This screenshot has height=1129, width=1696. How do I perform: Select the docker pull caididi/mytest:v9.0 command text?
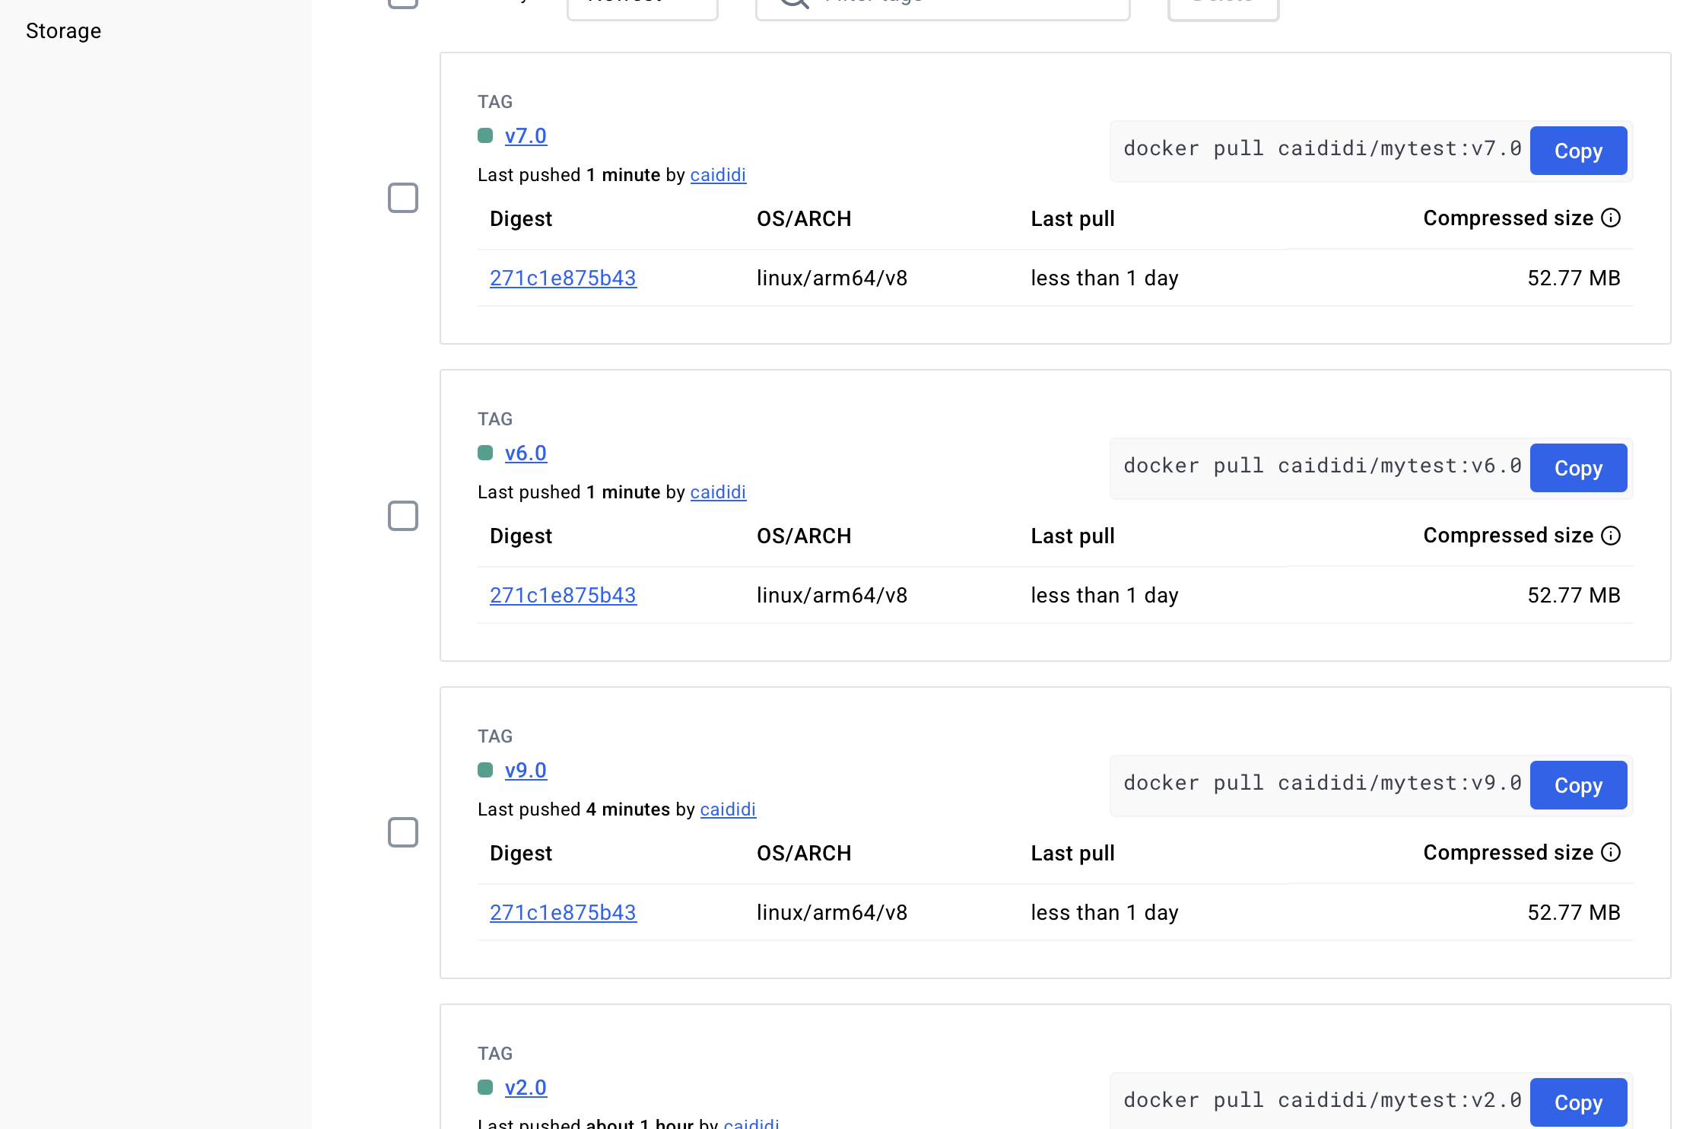[1323, 783]
